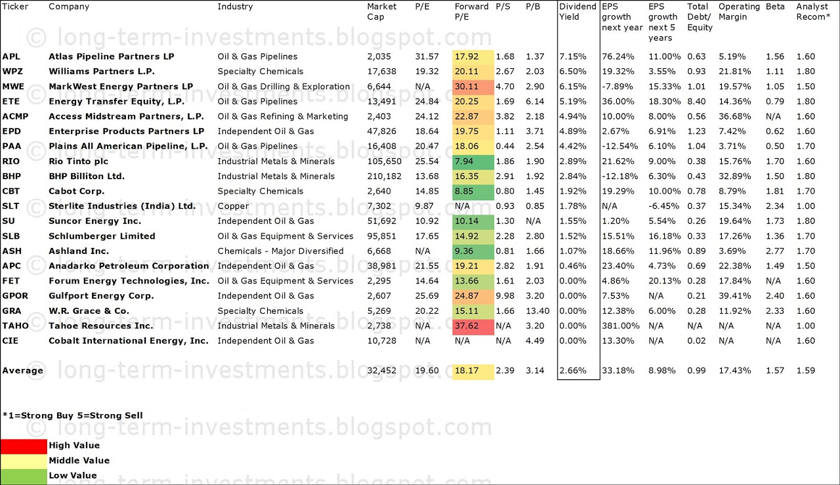Click the Industry column header
The width and height of the screenshot is (840, 485).
[235, 7]
